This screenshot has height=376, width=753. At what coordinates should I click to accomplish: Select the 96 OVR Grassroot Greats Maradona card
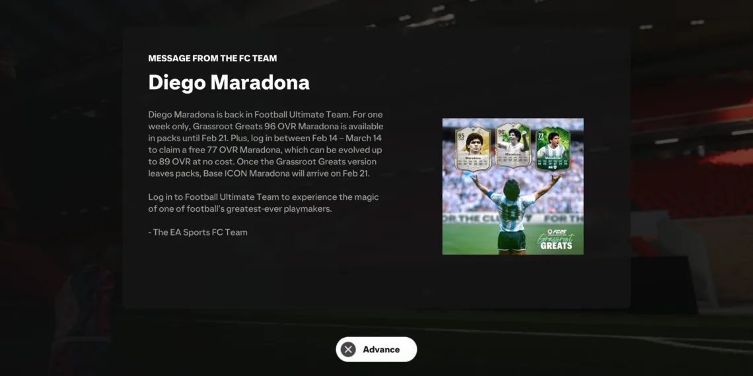pyautogui.click(x=513, y=145)
